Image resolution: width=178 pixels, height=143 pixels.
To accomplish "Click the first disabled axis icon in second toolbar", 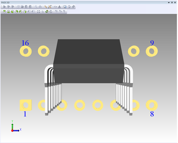I will 56,11.
